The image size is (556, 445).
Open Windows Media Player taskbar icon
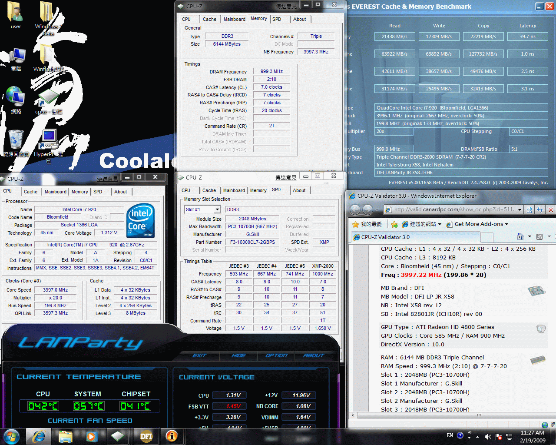point(91,436)
